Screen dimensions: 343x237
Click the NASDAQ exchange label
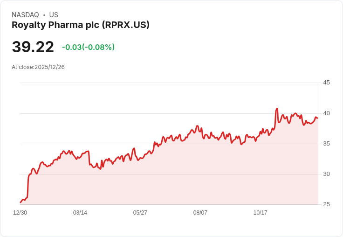(25, 15)
